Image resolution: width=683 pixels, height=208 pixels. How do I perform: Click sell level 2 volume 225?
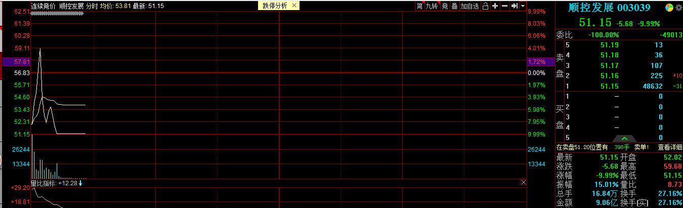[656, 76]
